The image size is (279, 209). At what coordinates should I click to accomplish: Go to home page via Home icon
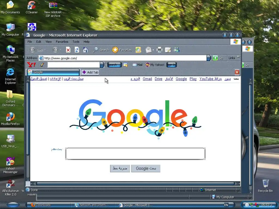[85, 50]
